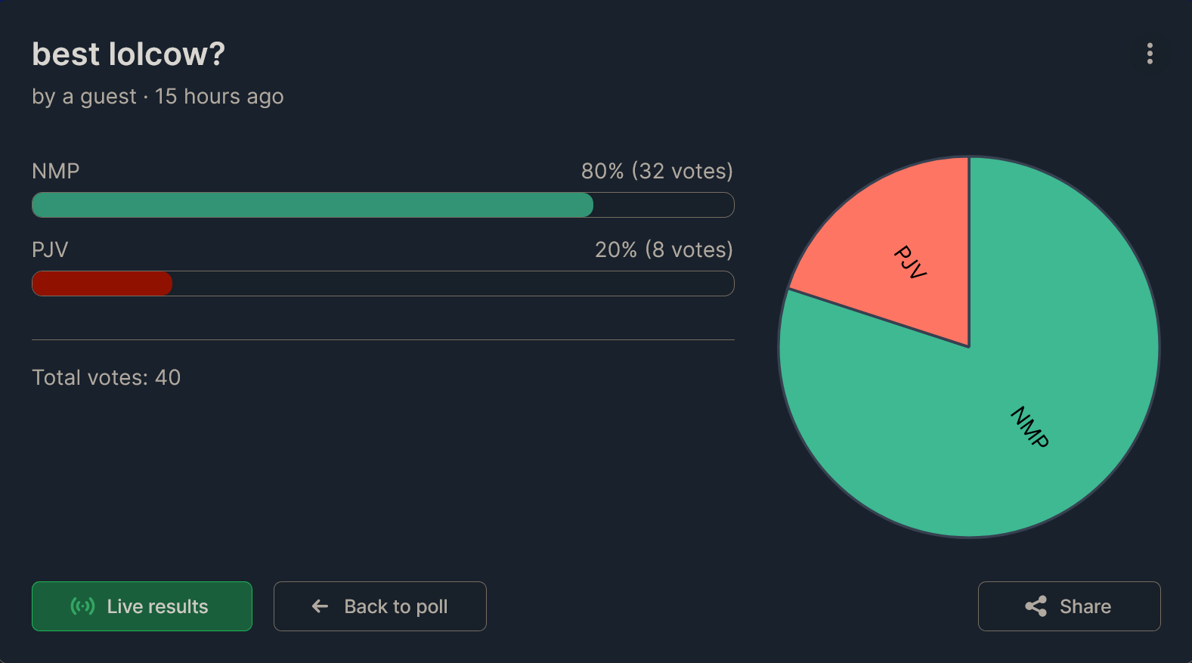Click the 80% (32 votes) text
The image size is (1192, 663).
pos(657,171)
